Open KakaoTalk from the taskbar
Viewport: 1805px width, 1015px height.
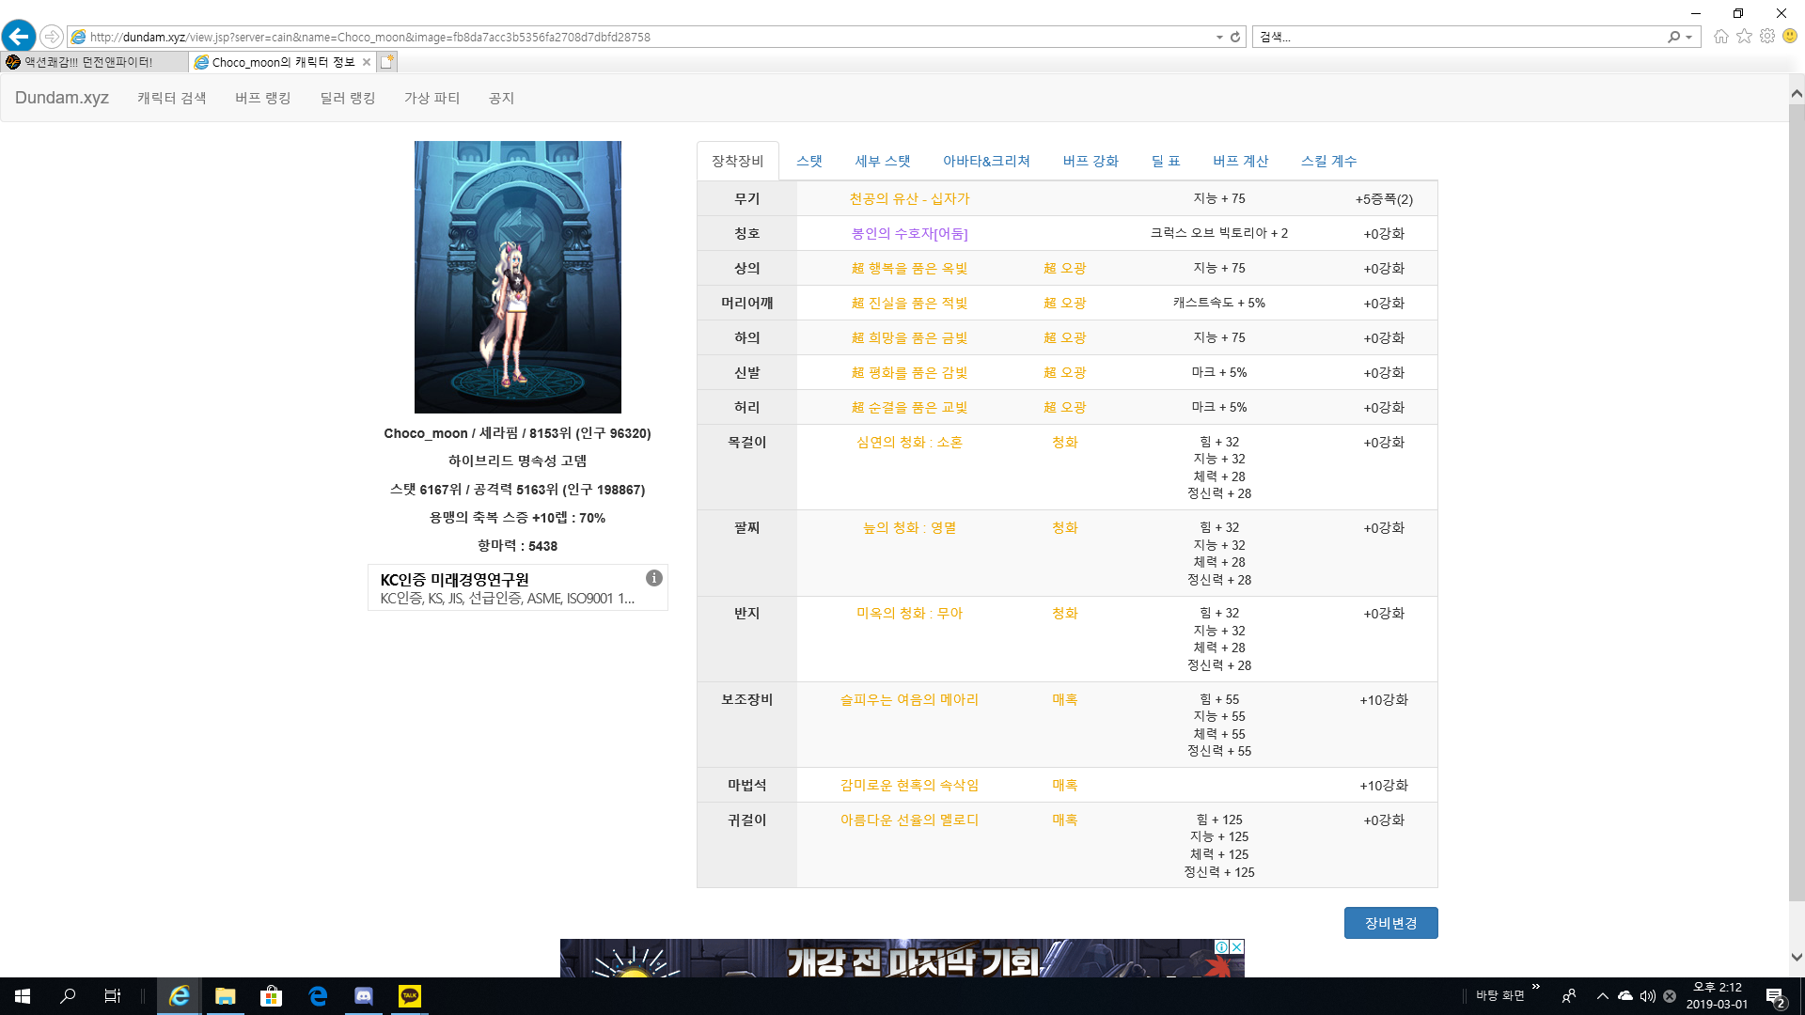[410, 996]
